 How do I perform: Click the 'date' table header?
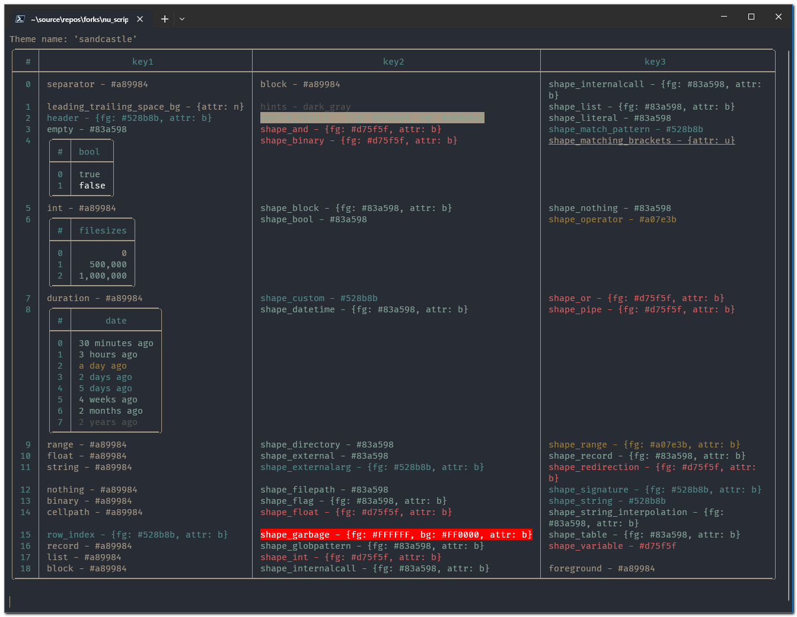(116, 321)
